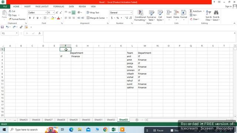The image size is (237, 133).
Task: Click the Undo arrow
Action: tap(7, 27)
